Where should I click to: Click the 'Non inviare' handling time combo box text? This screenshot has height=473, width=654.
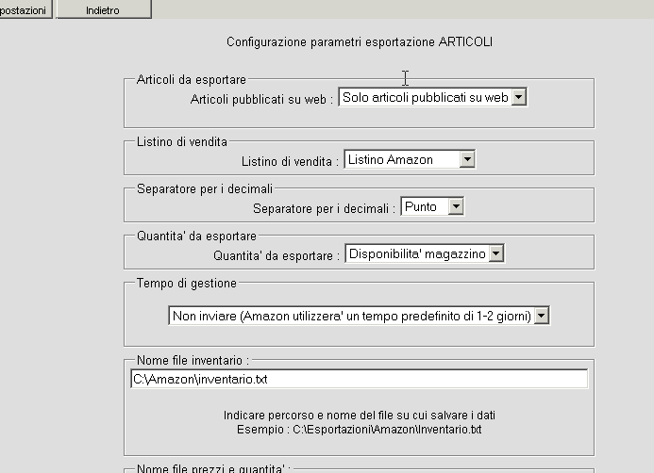coord(351,317)
